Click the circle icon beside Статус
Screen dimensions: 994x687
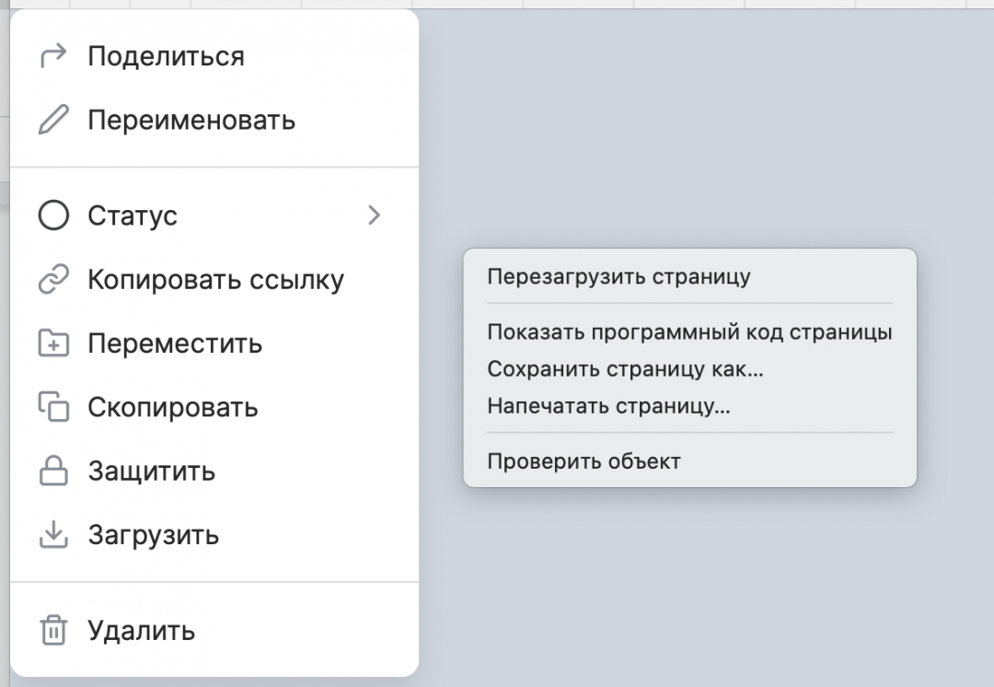[x=55, y=215]
